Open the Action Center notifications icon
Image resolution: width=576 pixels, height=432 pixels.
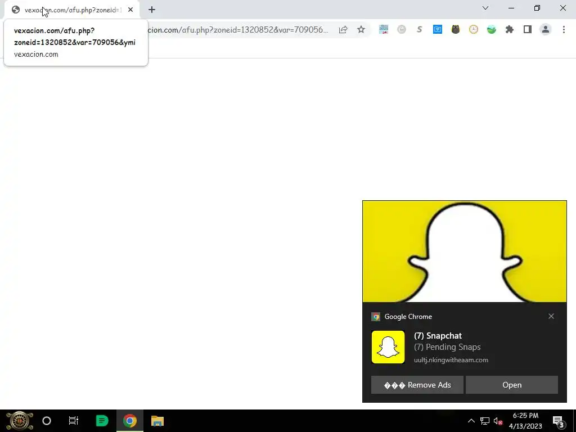click(x=559, y=421)
